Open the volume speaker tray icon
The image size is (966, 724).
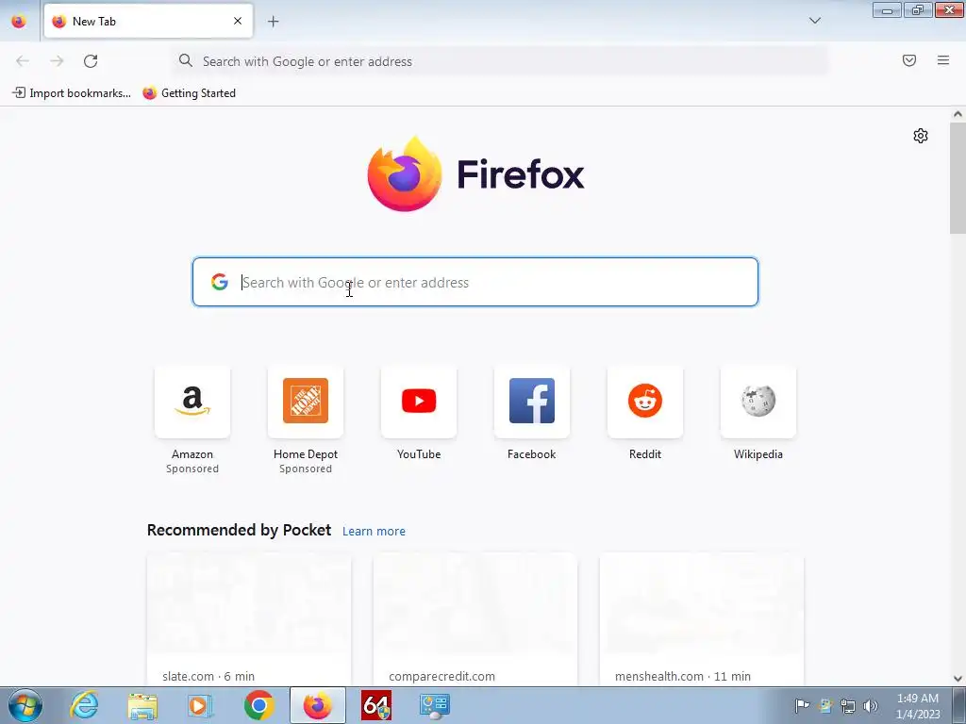pyautogui.click(x=871, y=705)
